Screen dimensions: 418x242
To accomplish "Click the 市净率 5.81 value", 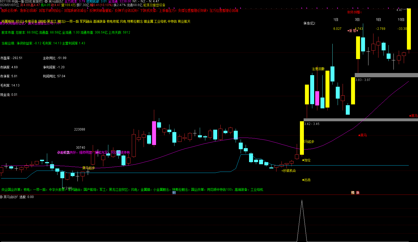I will 9,76.
